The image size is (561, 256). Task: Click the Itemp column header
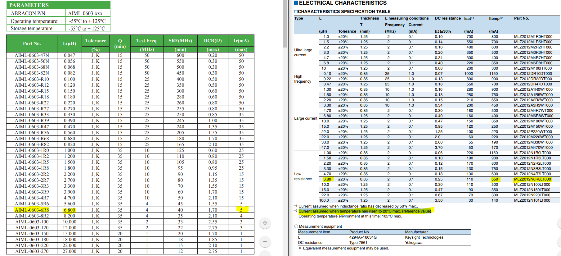pyautogui.click(x=496, y=18)
